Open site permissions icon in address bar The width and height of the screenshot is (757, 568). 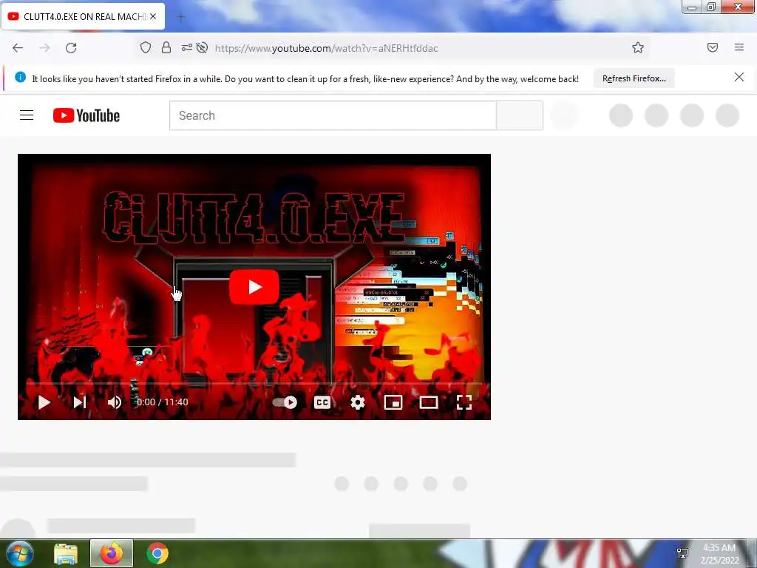point(186,47)
